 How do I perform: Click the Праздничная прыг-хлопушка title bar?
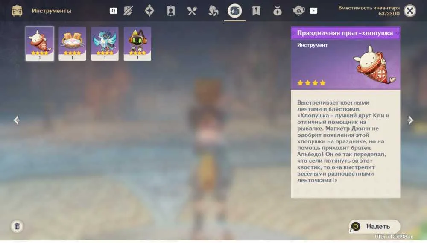coord(345,33)
